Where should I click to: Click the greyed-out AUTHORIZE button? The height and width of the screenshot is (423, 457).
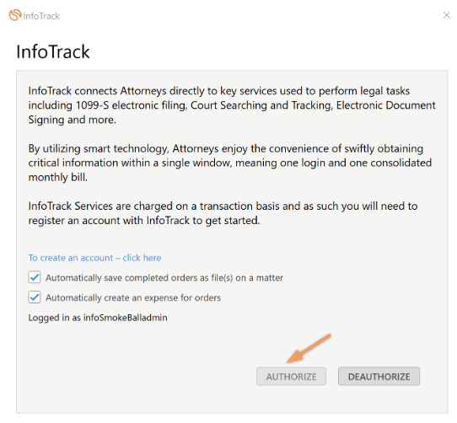click(x=291, y=377)
